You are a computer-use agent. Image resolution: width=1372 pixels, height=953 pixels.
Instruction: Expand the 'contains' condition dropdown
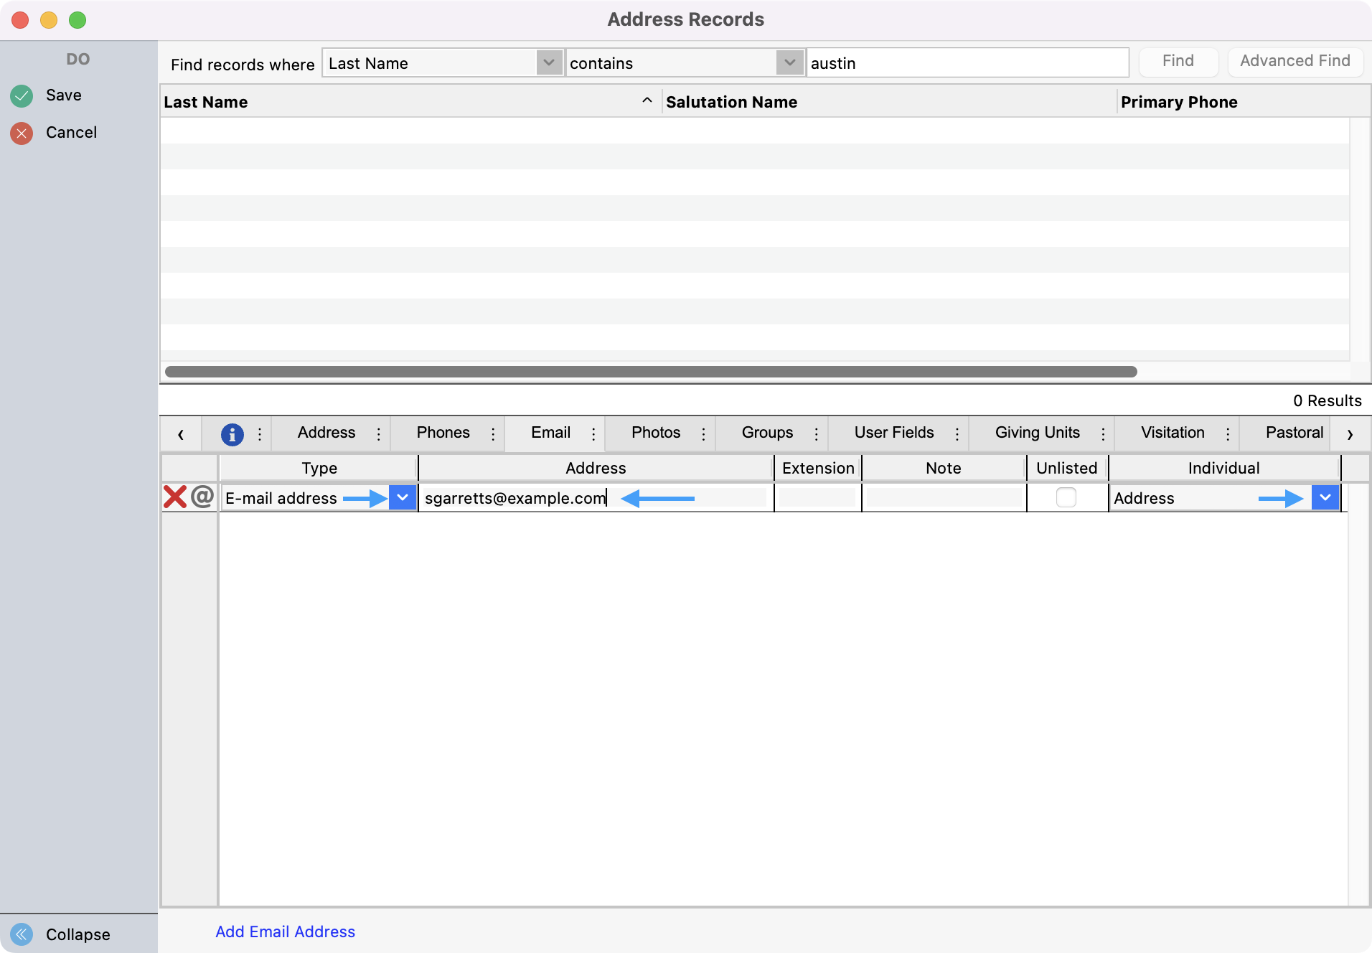click(789, 63)
